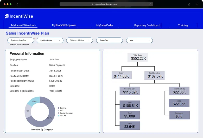This screenshot has height=138, width=203.
Task: Expand the side panel chevron at bottom left
Action: (4, 132)
